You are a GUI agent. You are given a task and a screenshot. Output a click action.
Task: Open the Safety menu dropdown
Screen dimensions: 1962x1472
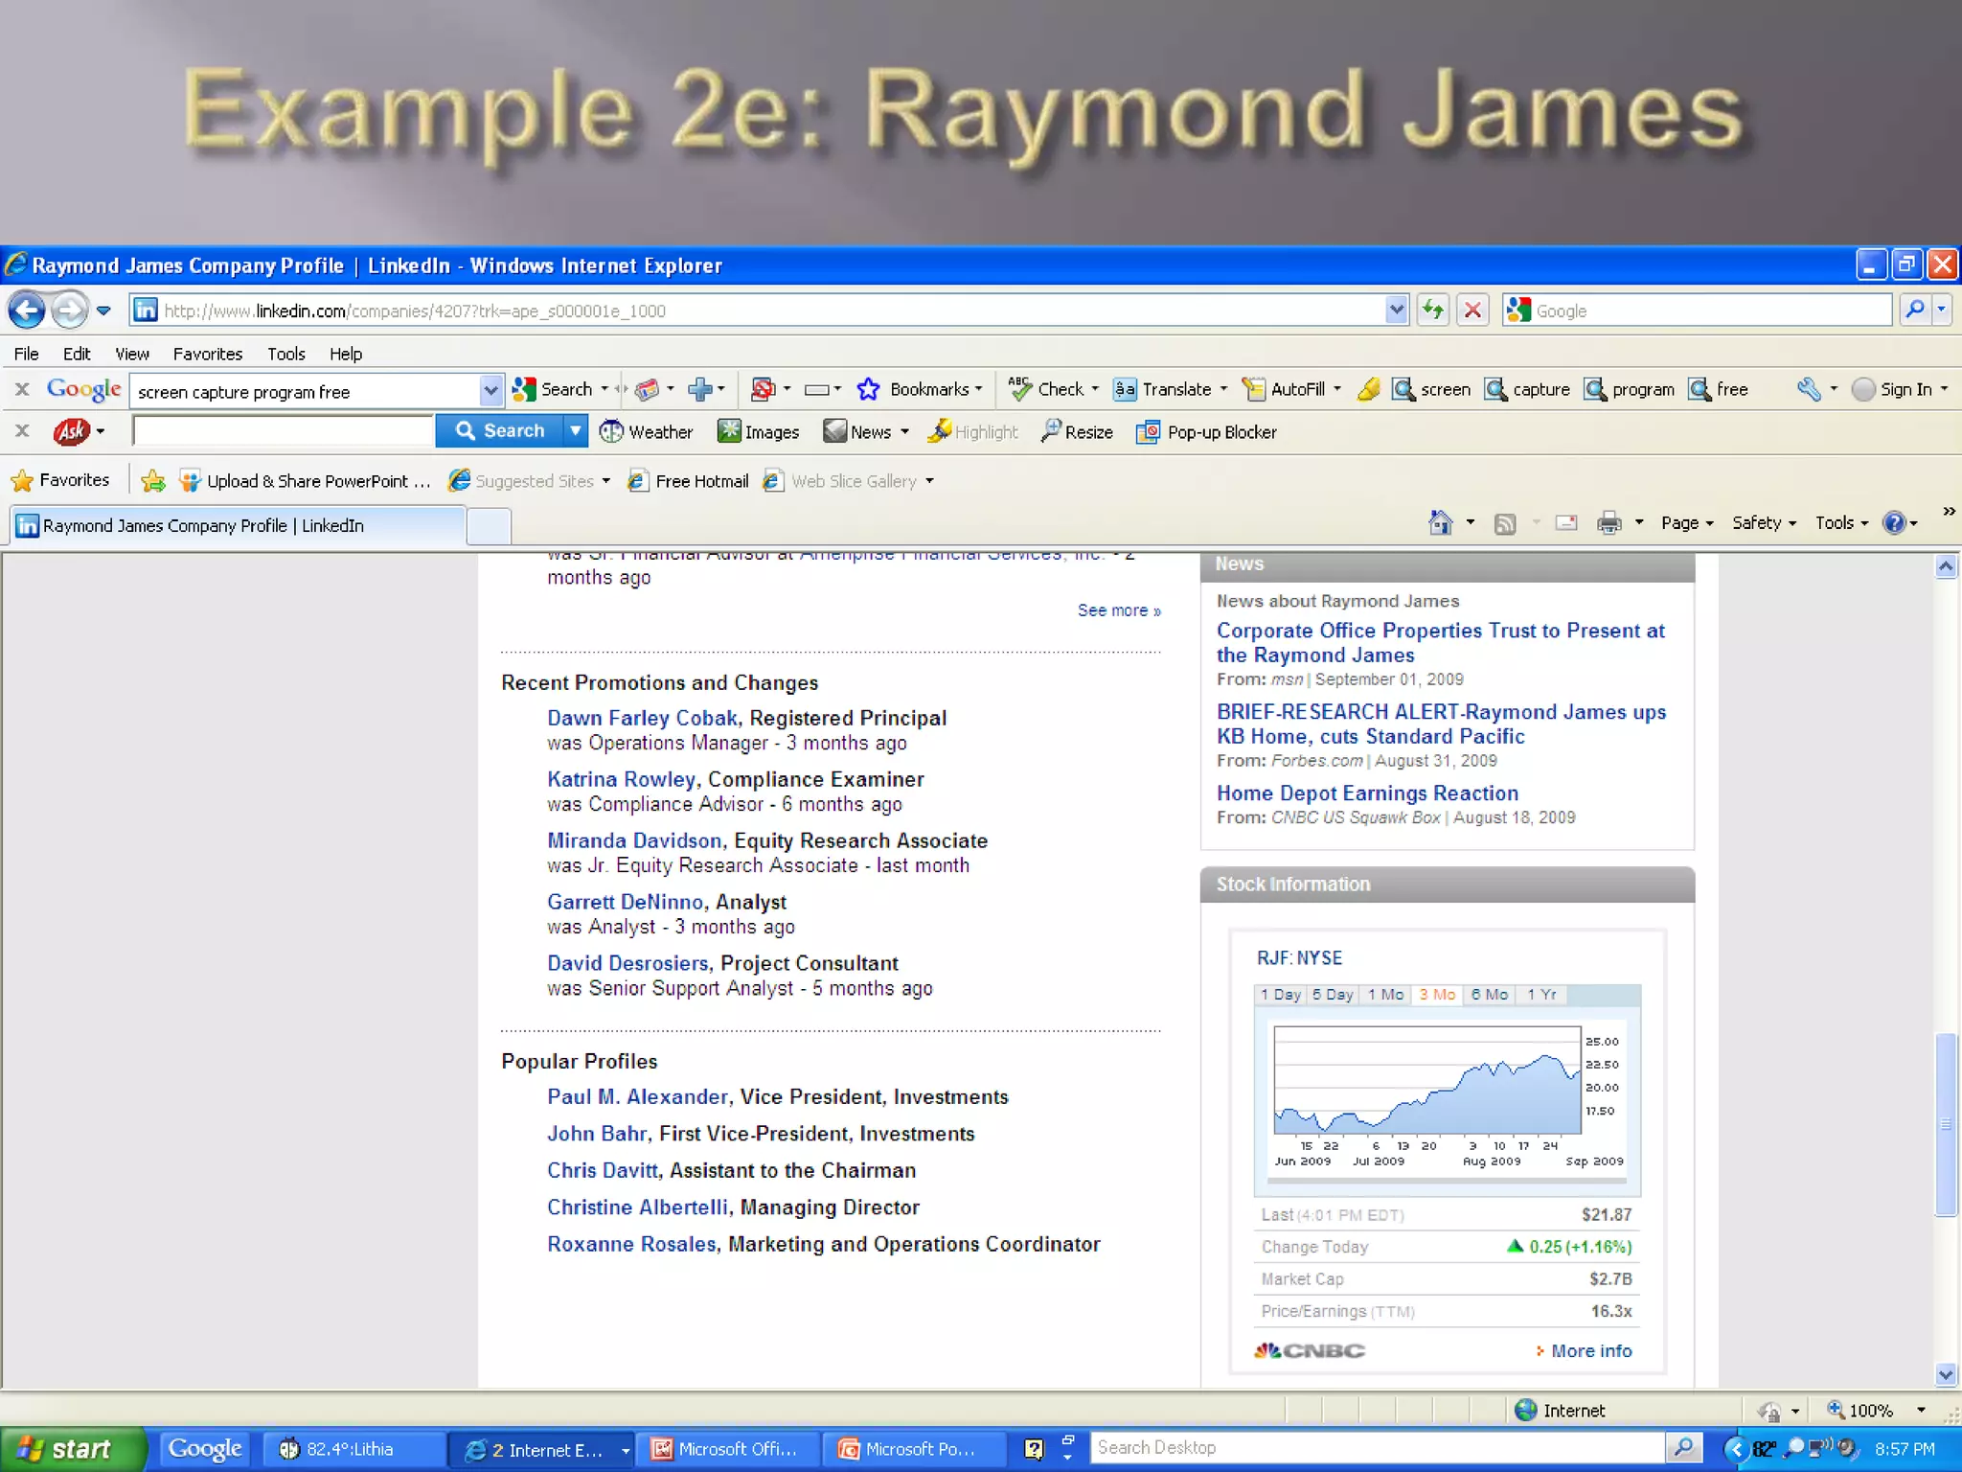(x=1764, y=522)
